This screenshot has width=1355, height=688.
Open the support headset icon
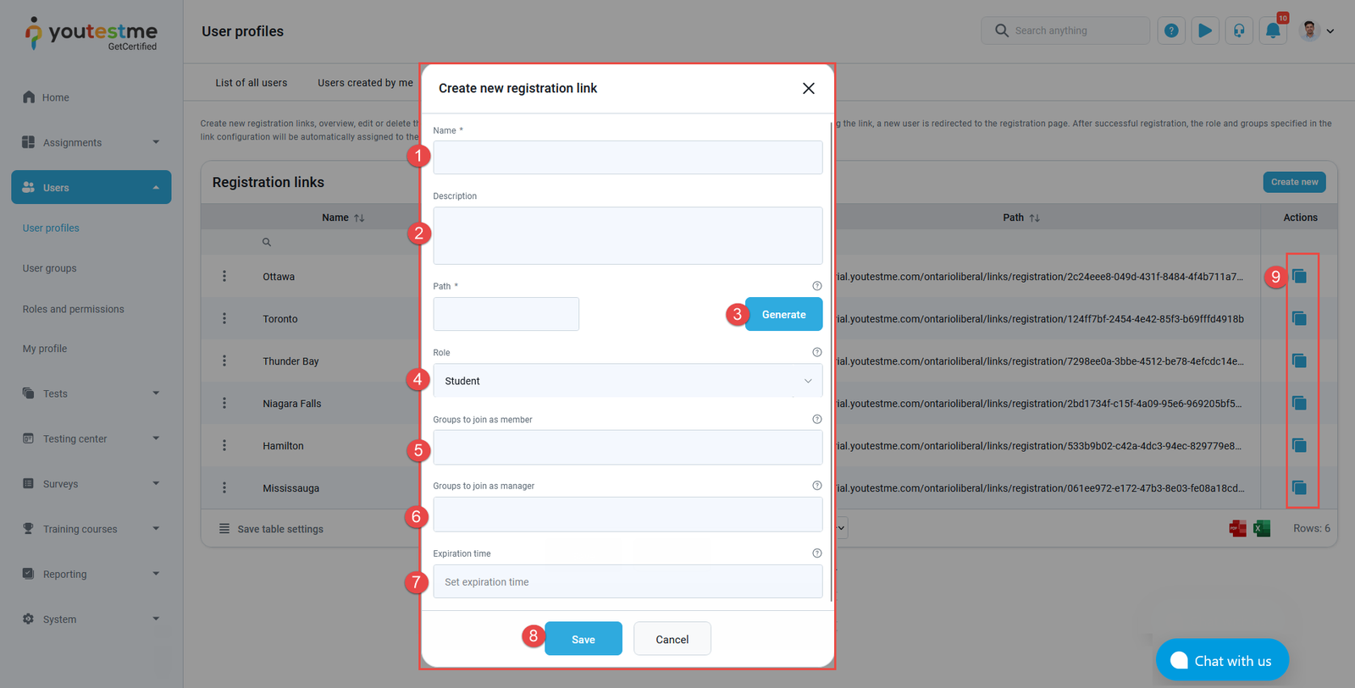(1239, 31)
